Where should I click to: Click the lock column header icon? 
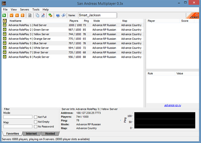[x=5, y=21]
